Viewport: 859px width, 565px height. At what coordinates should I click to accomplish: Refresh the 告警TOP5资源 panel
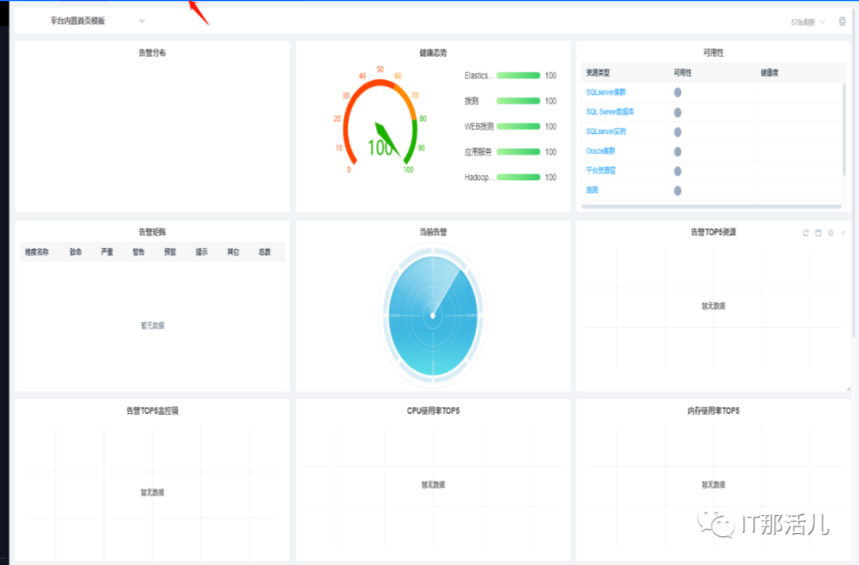806,233
